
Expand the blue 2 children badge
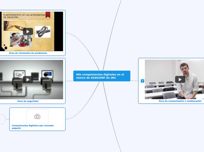143,81
